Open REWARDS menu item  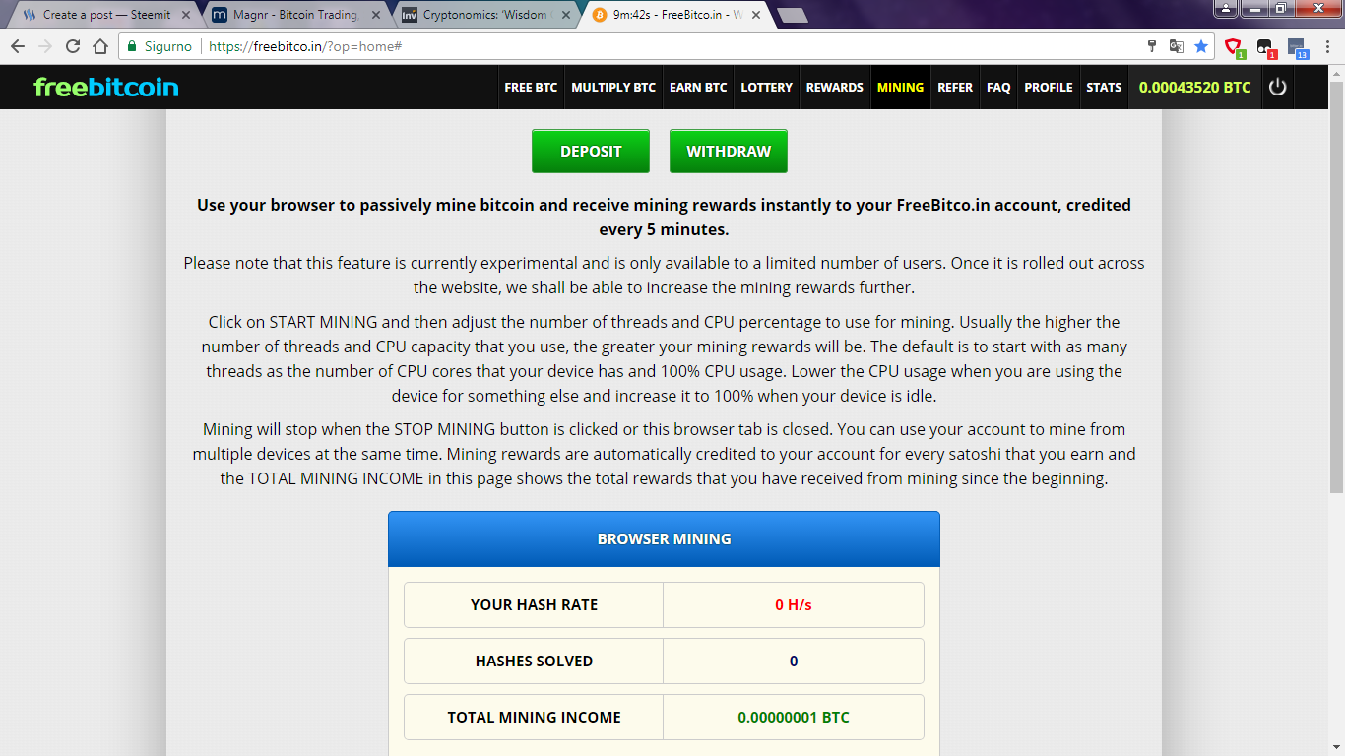point(835,88)
